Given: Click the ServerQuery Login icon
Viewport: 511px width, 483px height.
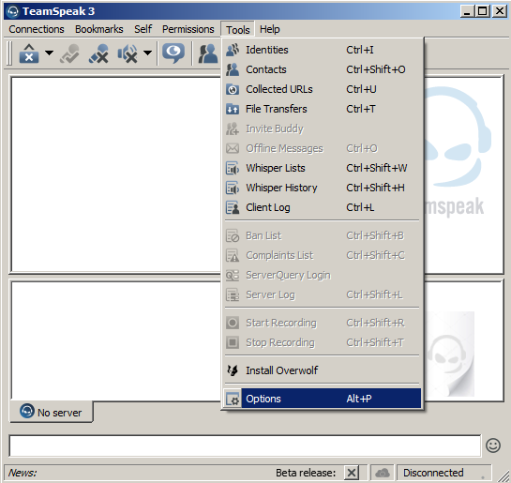Looking at the screenshot, I should (x=233, y=276).
